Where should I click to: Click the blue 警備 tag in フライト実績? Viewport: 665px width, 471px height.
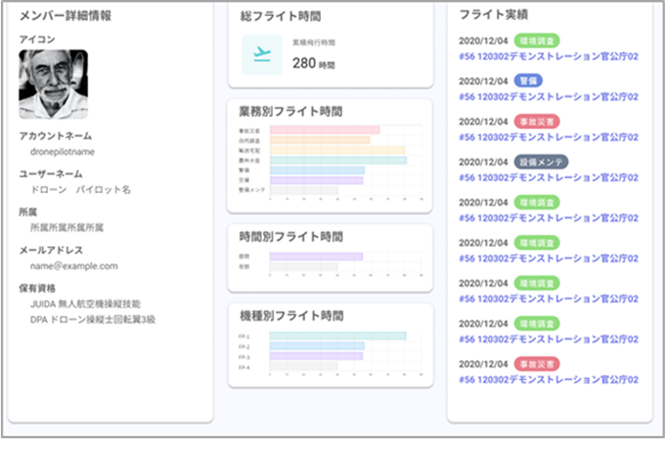(528, 81)
